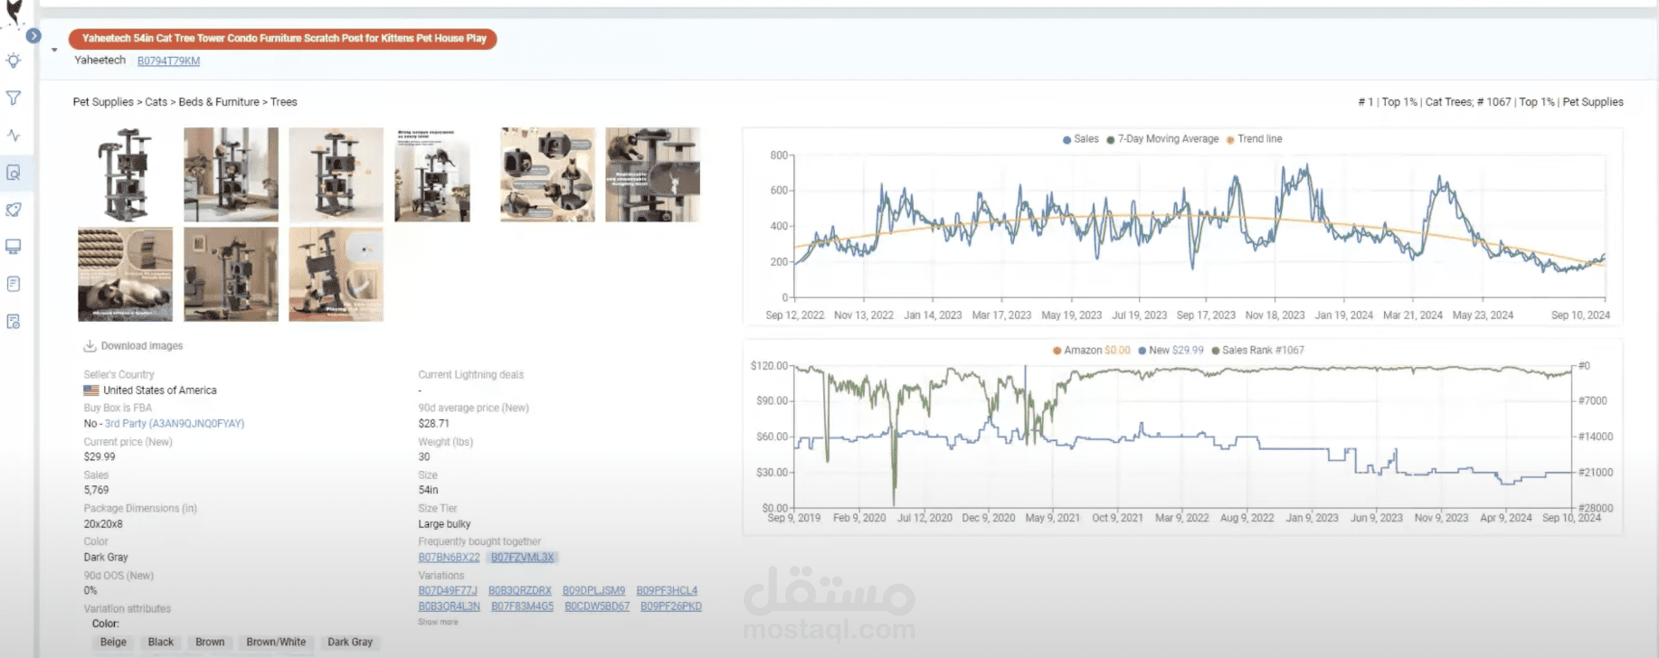Open variation ASIN B09PF3HCL4
The width and height of the screenshot is (1659, 658).
[x=667, y=591]
